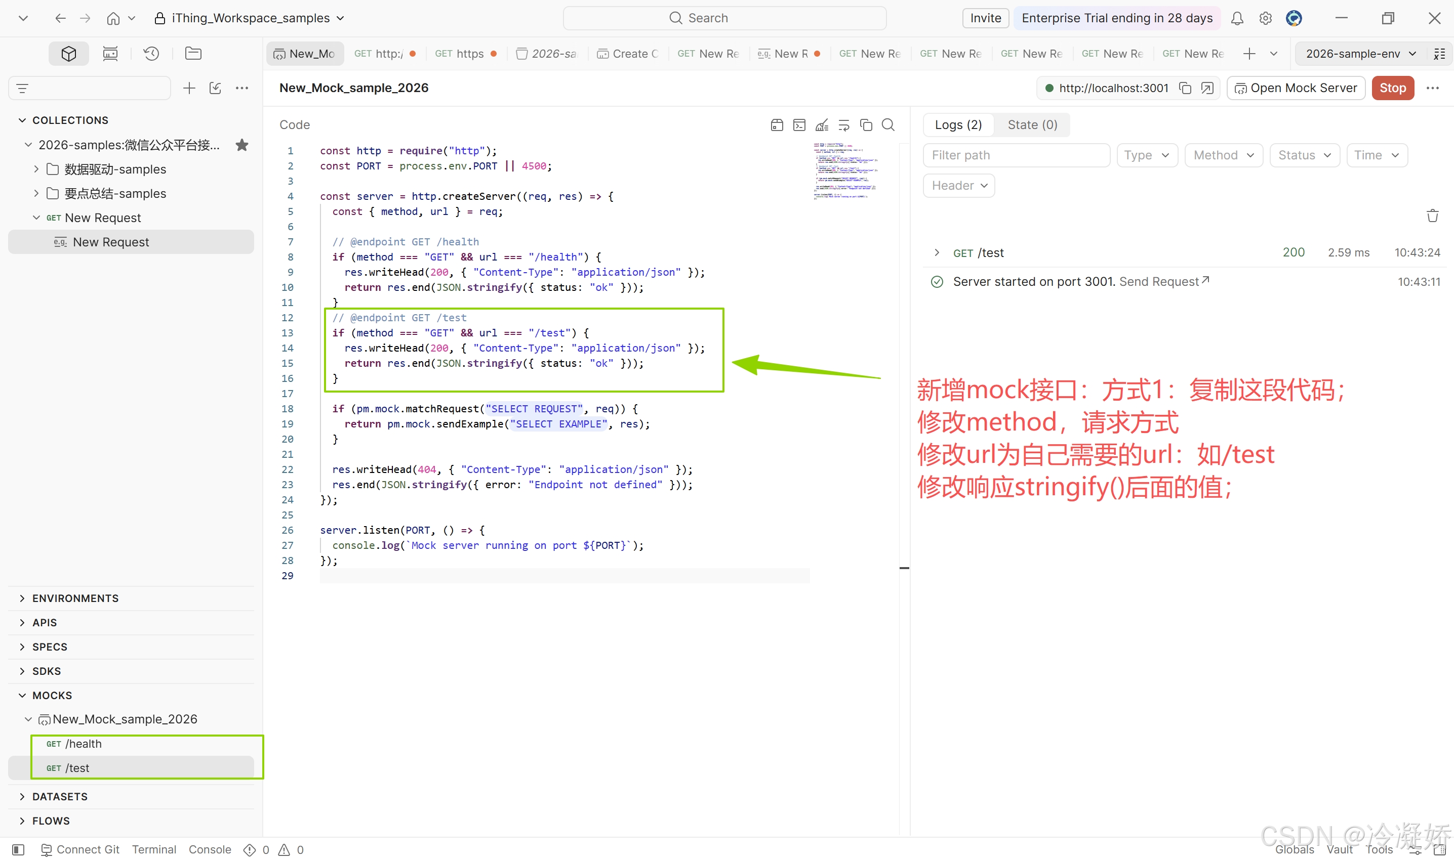Click Open Mock Server button

[x=1296, y=88]
